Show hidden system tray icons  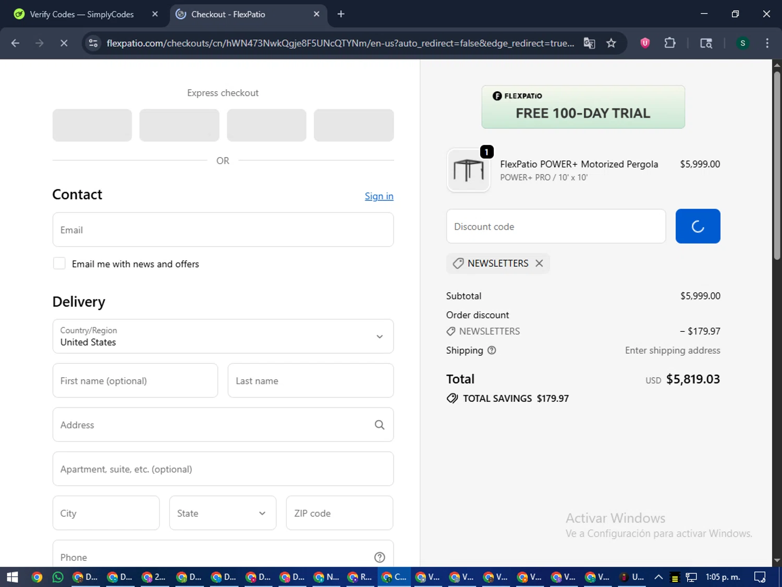click(658, 577)
